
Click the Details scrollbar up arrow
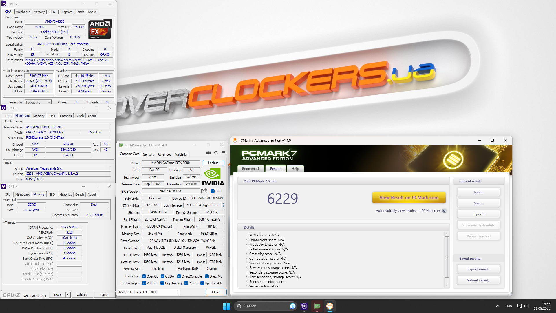pos(447,234)
